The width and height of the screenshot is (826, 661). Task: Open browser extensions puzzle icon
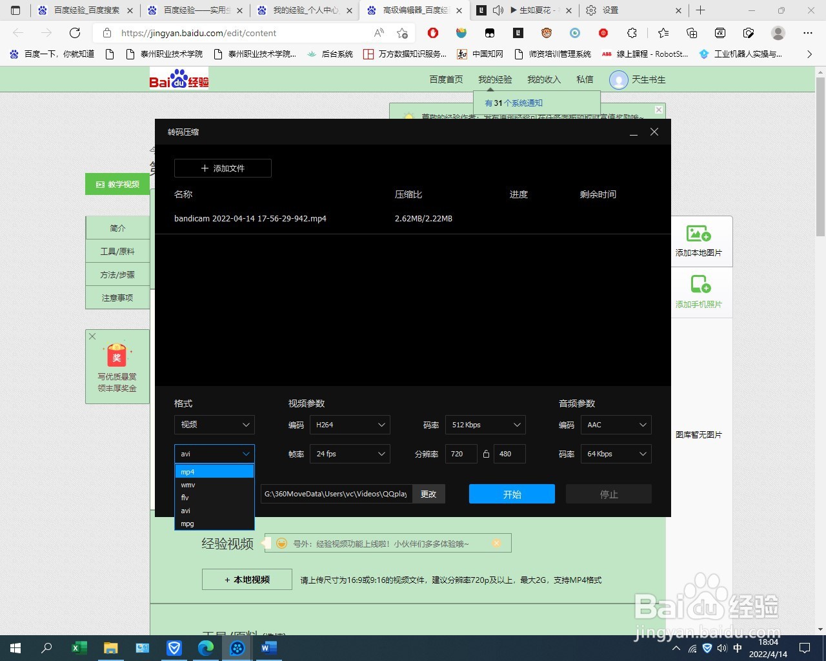(632, 33)
